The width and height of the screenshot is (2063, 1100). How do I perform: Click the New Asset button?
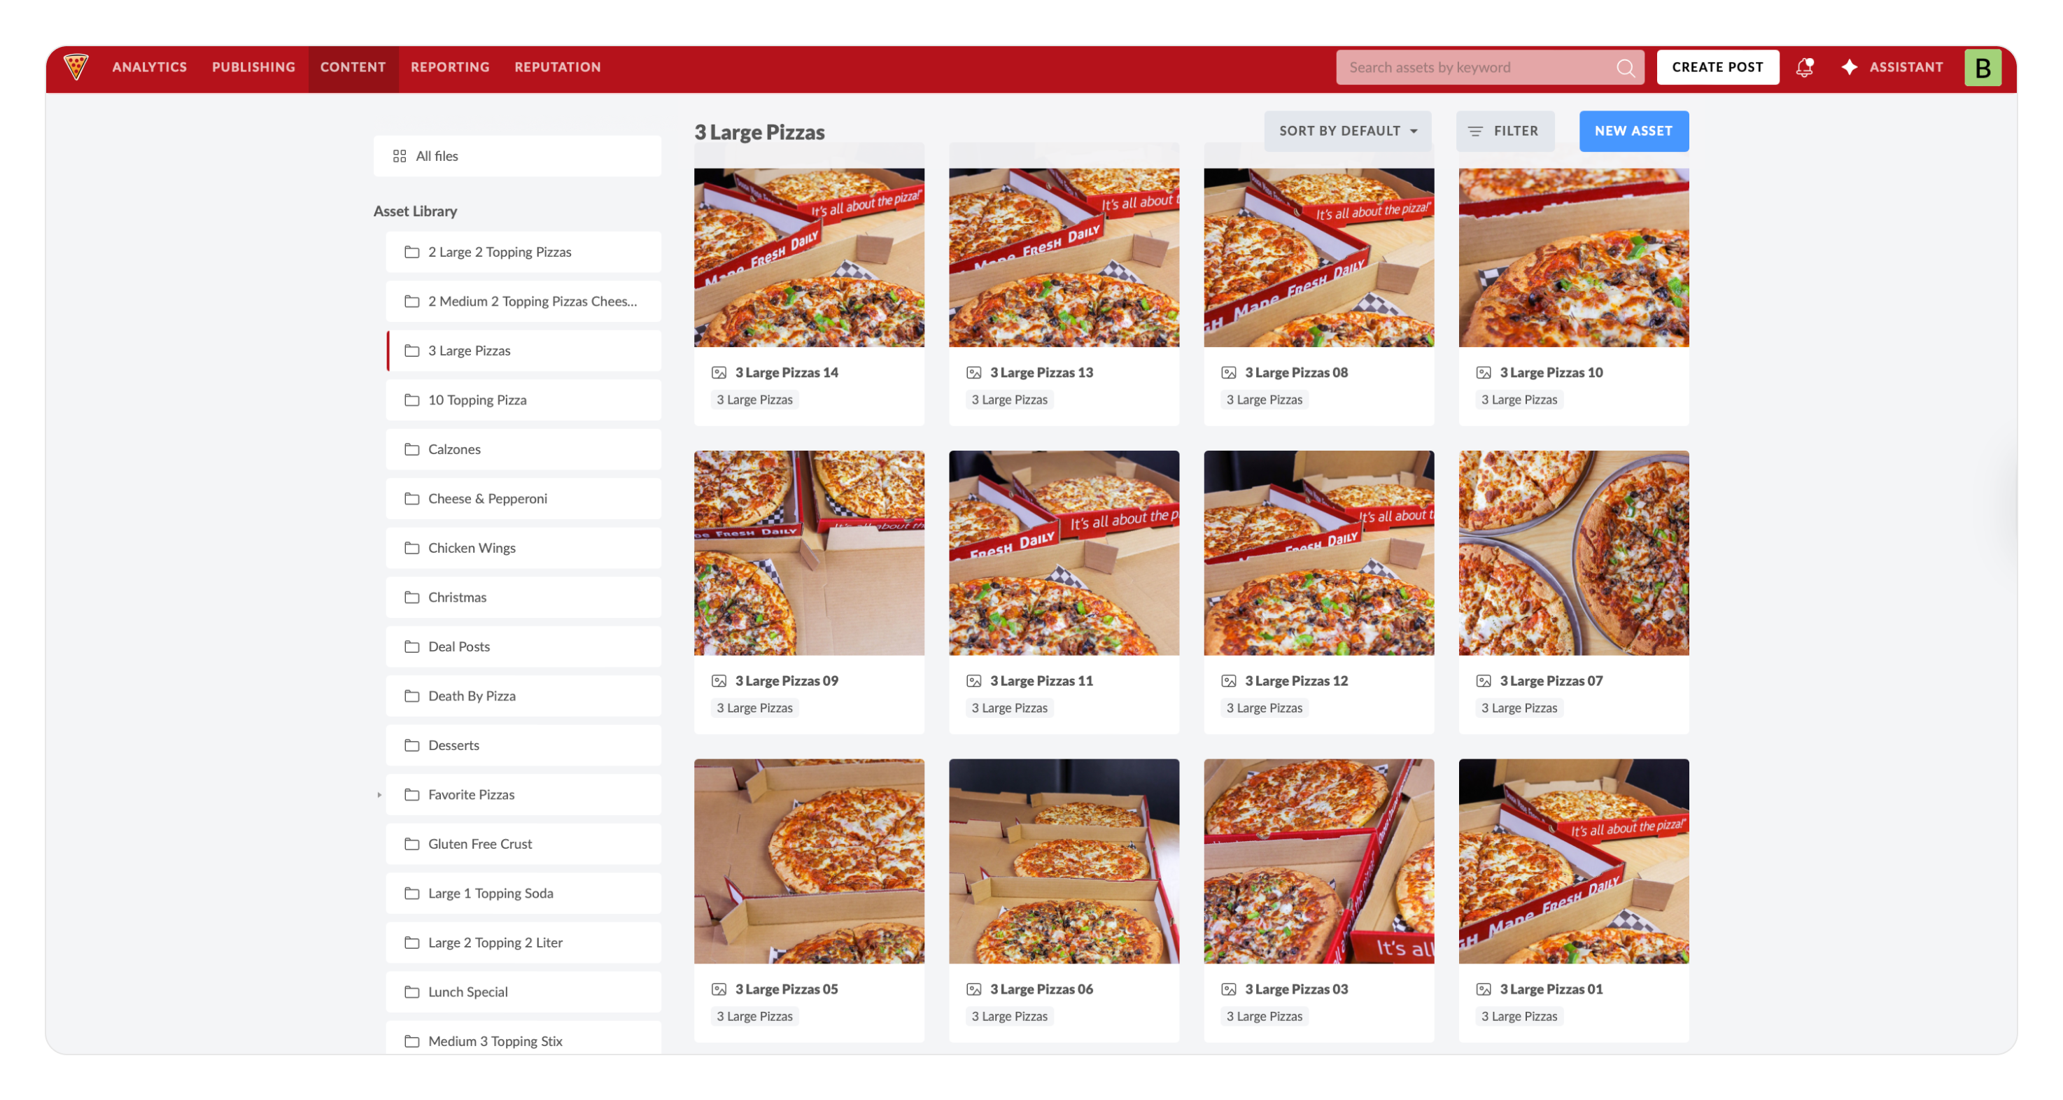point(1633,132)
